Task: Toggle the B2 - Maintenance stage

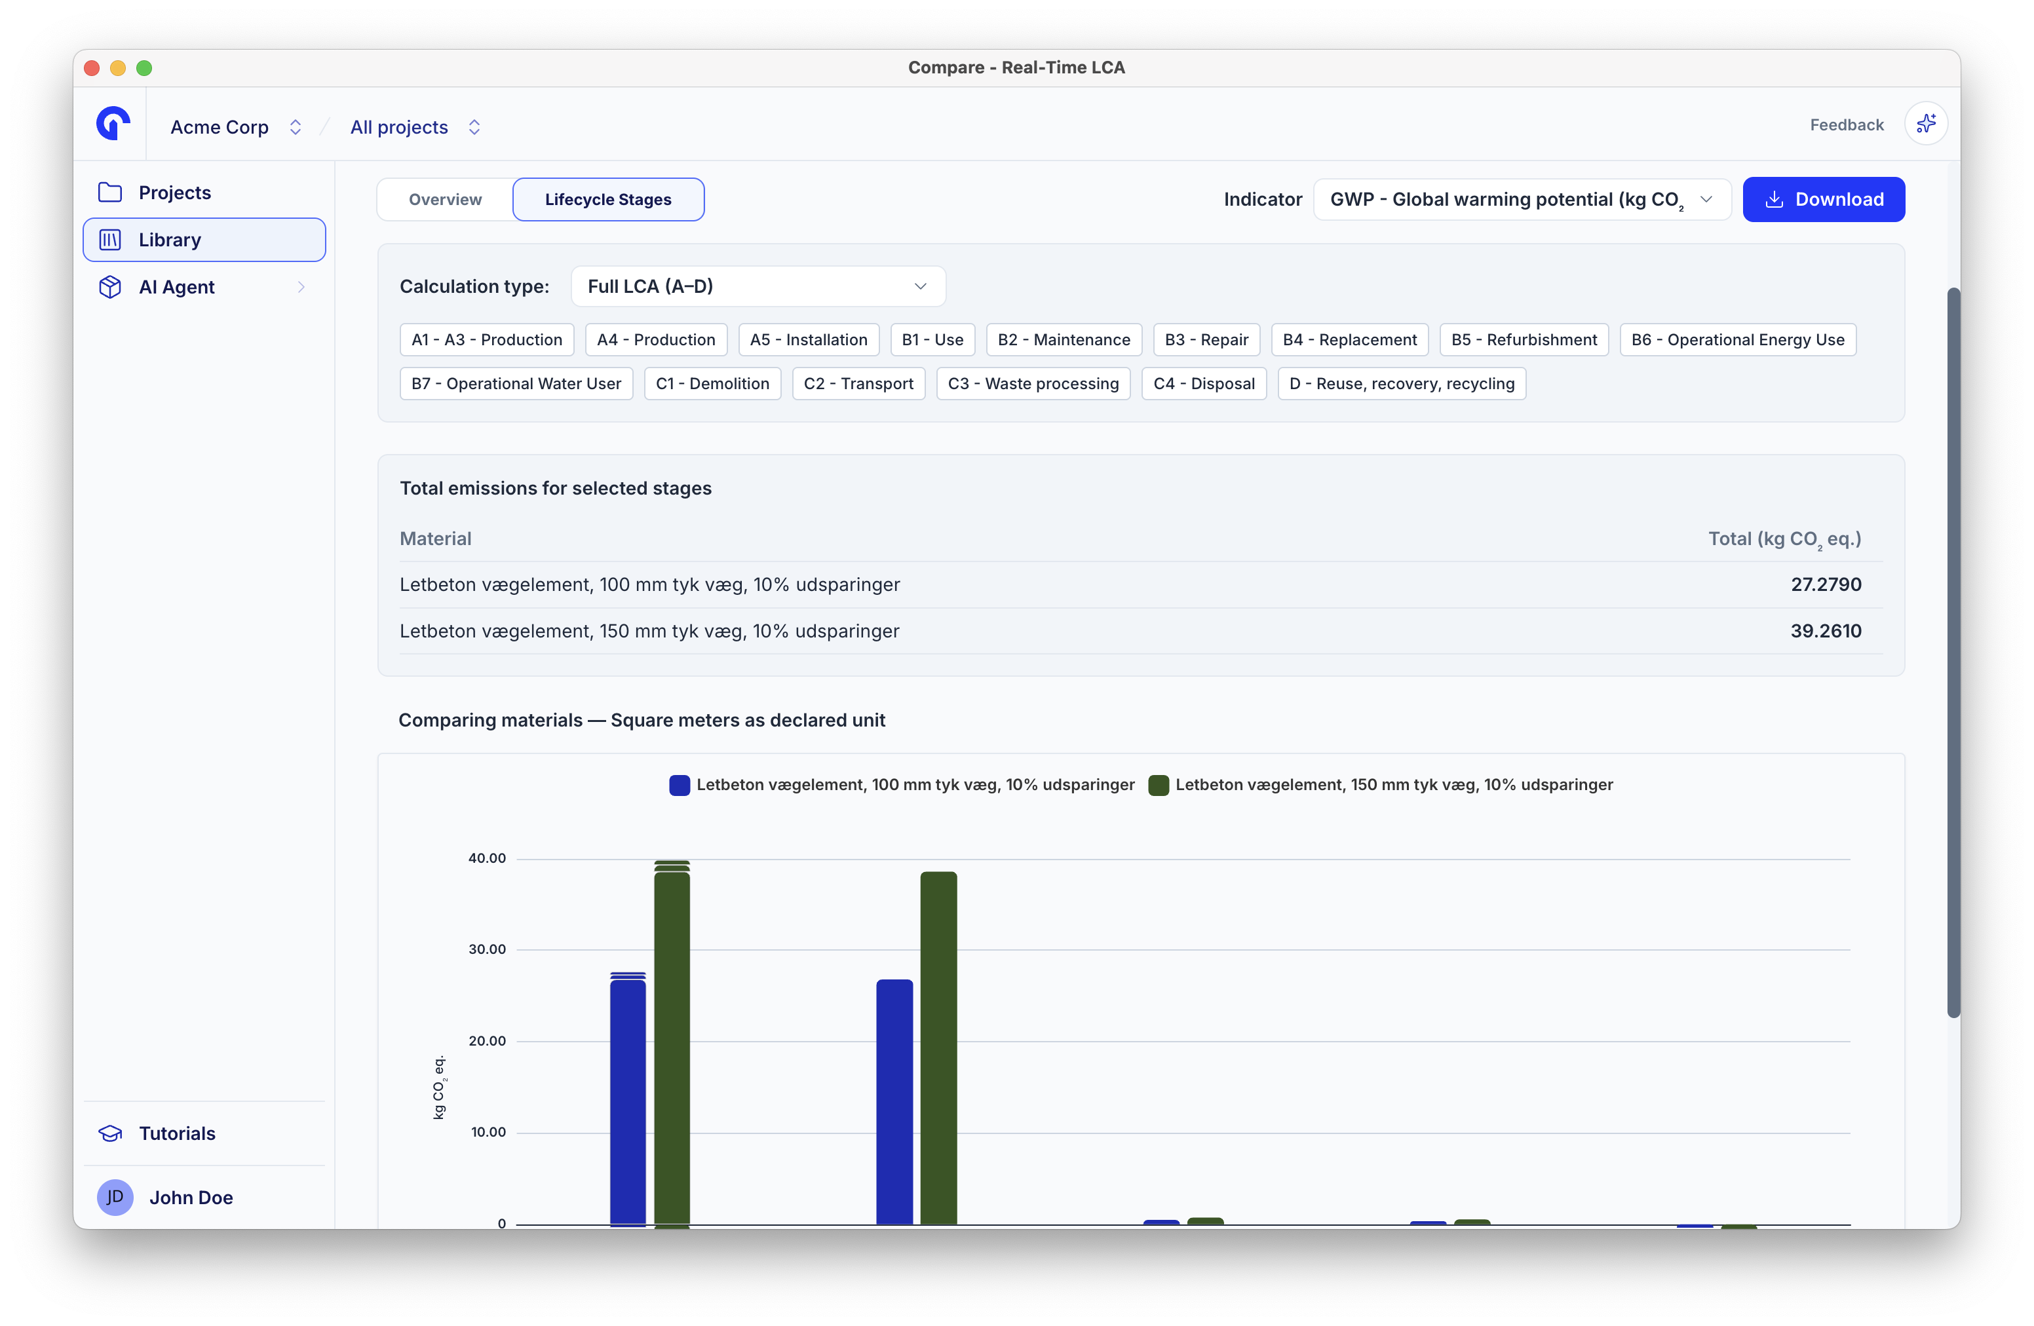Action: pyautogui.click(x=1063, y=339)
